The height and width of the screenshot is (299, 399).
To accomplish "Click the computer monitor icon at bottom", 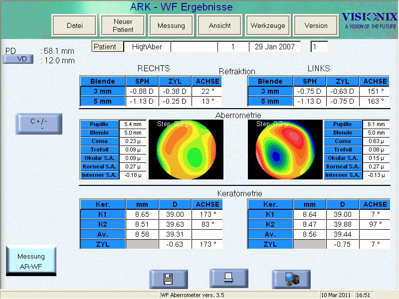I will click(291, 279).
